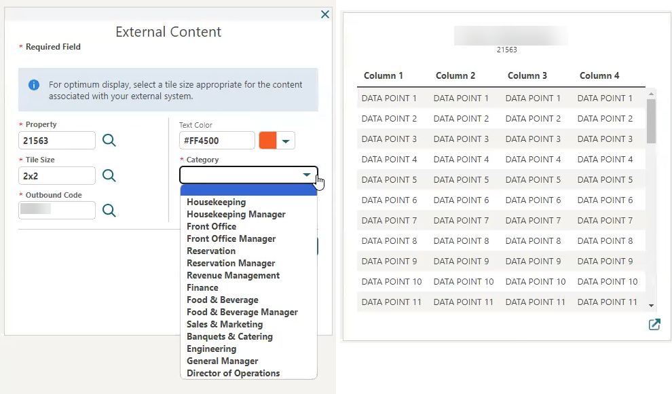Screen dimensions: 672x394
Task: Open the Outbound Code search lookup
Action: (109, 210)
